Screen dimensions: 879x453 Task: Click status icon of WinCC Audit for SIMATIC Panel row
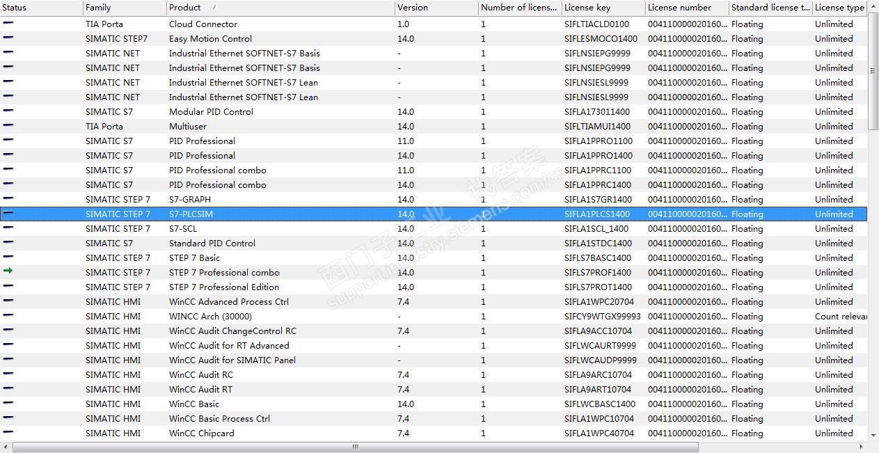click(x=8, y=359)
